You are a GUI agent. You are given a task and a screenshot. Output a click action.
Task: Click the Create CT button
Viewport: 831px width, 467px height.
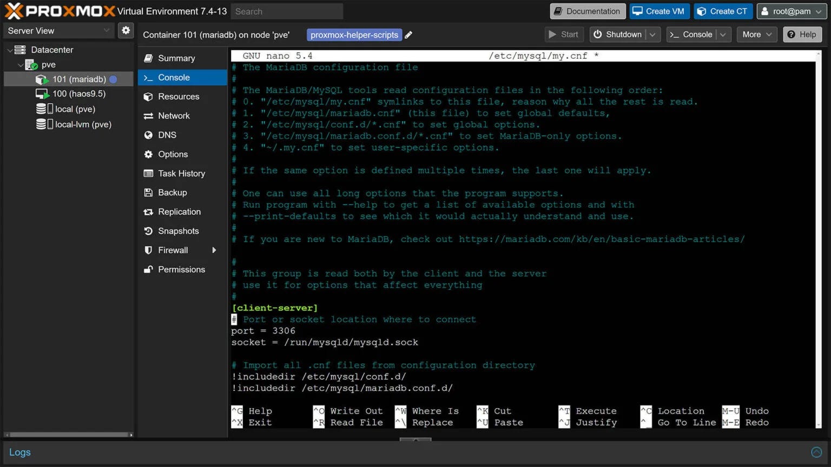point(722,11)
